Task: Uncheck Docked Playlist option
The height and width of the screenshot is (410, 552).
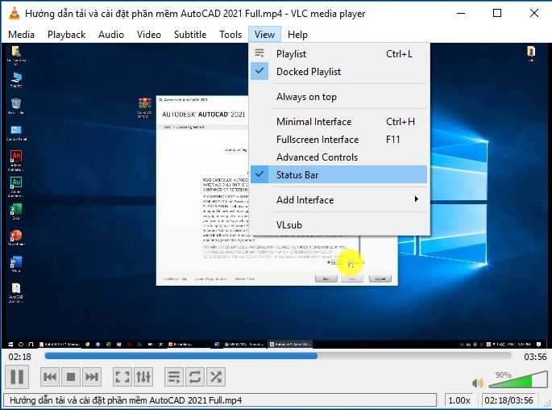Action: pos(338,72)
